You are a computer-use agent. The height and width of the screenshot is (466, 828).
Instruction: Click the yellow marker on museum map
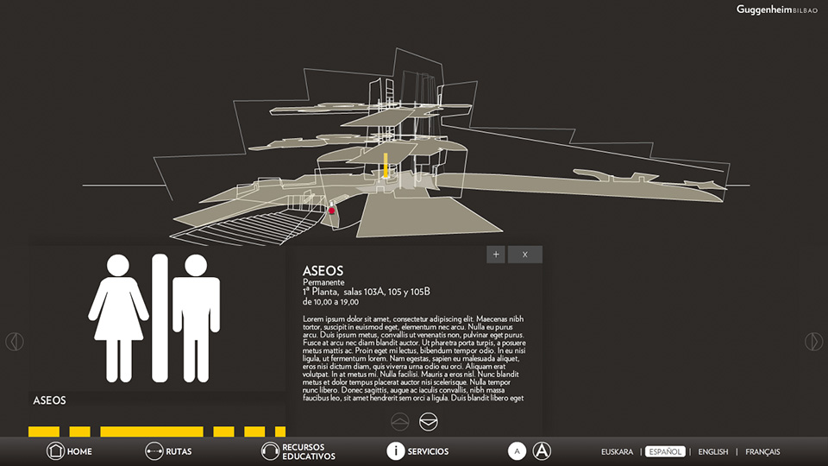click(x=386, y=166)
